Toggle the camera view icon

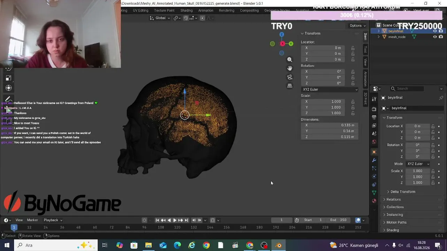(290, 77)
